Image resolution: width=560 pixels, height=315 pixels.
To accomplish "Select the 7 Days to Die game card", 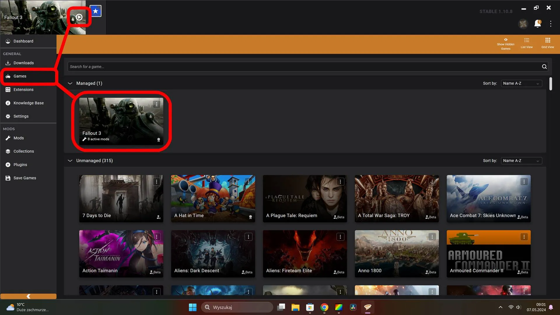I will (121, 199).
